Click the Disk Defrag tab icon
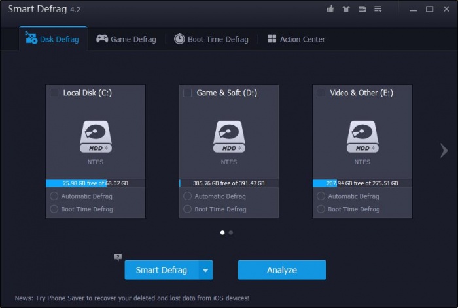The image size is (458, 308). tap(31, 38)
